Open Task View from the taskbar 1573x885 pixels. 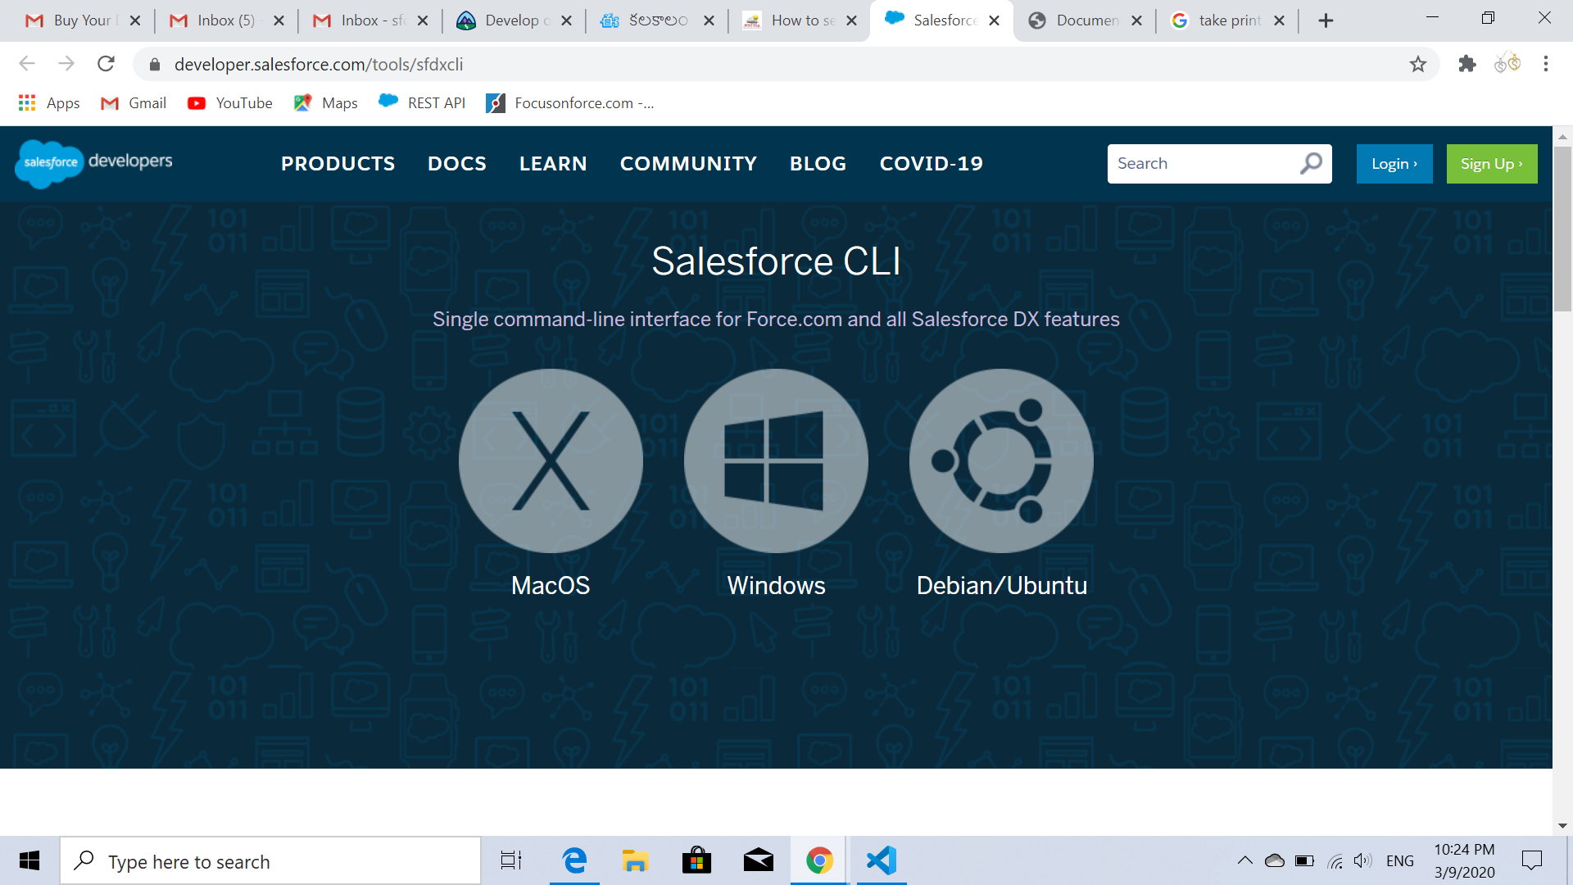511,860
